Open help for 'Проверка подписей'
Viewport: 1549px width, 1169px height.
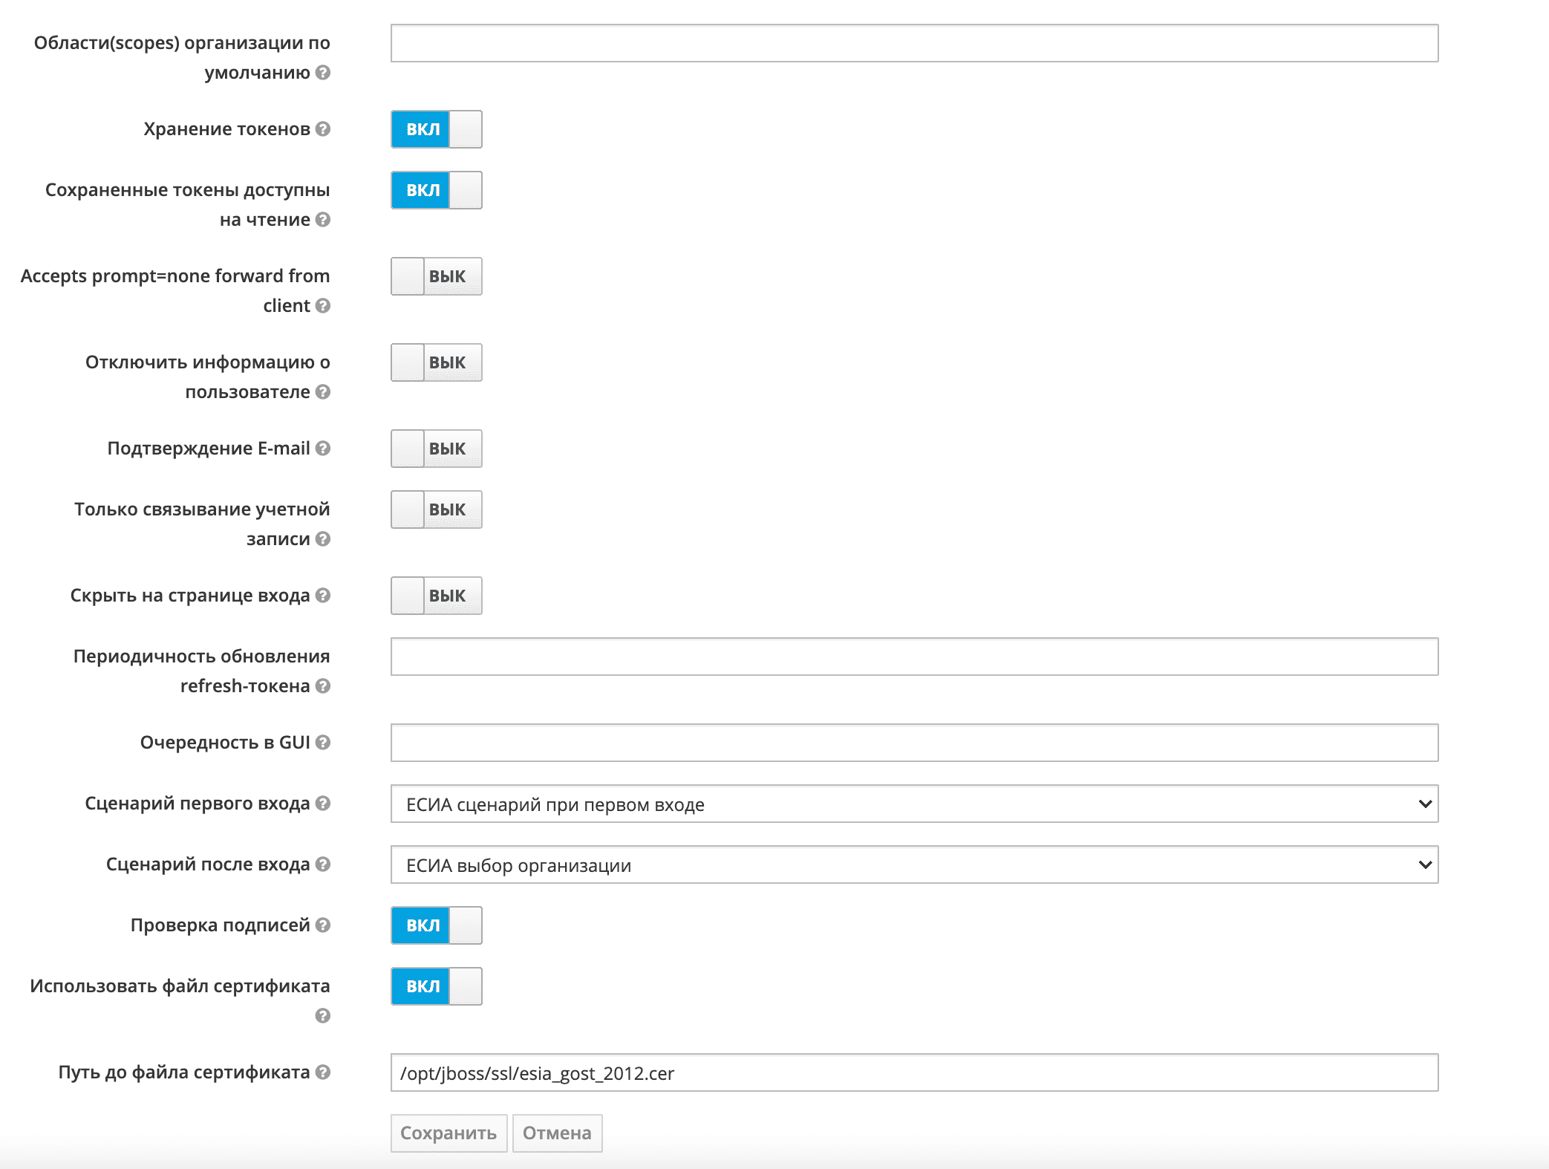point(322,926)
